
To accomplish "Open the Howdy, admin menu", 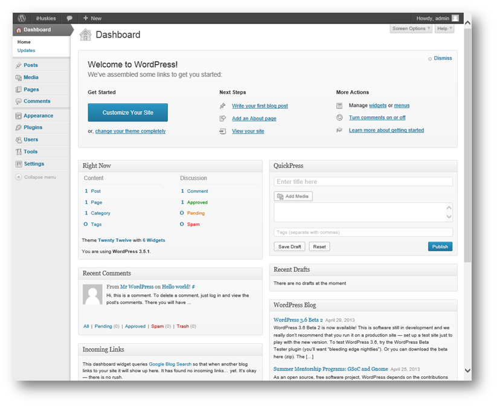I will [437, 18].
